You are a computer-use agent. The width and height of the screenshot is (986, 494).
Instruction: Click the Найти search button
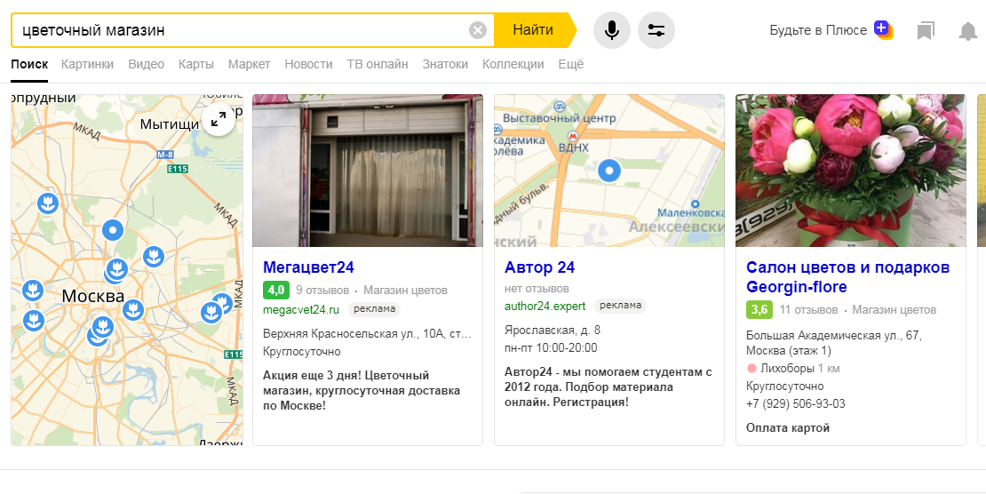pos(533,30)
